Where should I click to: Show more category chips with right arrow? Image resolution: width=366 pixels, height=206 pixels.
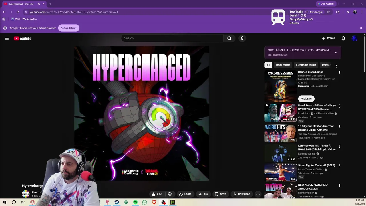337,66
